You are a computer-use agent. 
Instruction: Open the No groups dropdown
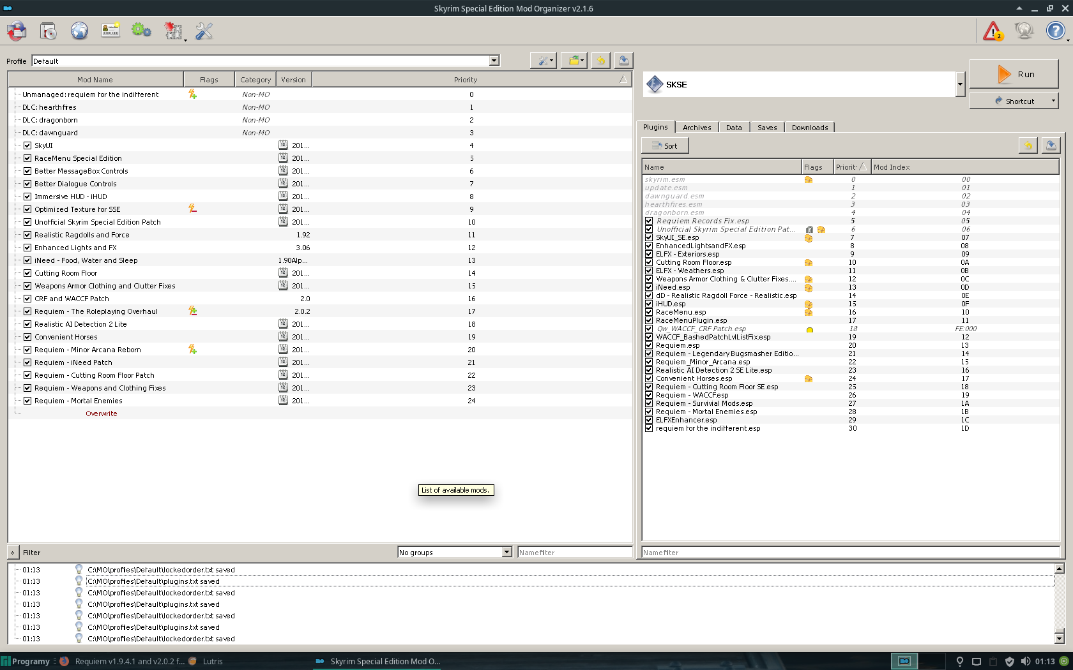tap(455, 552)
